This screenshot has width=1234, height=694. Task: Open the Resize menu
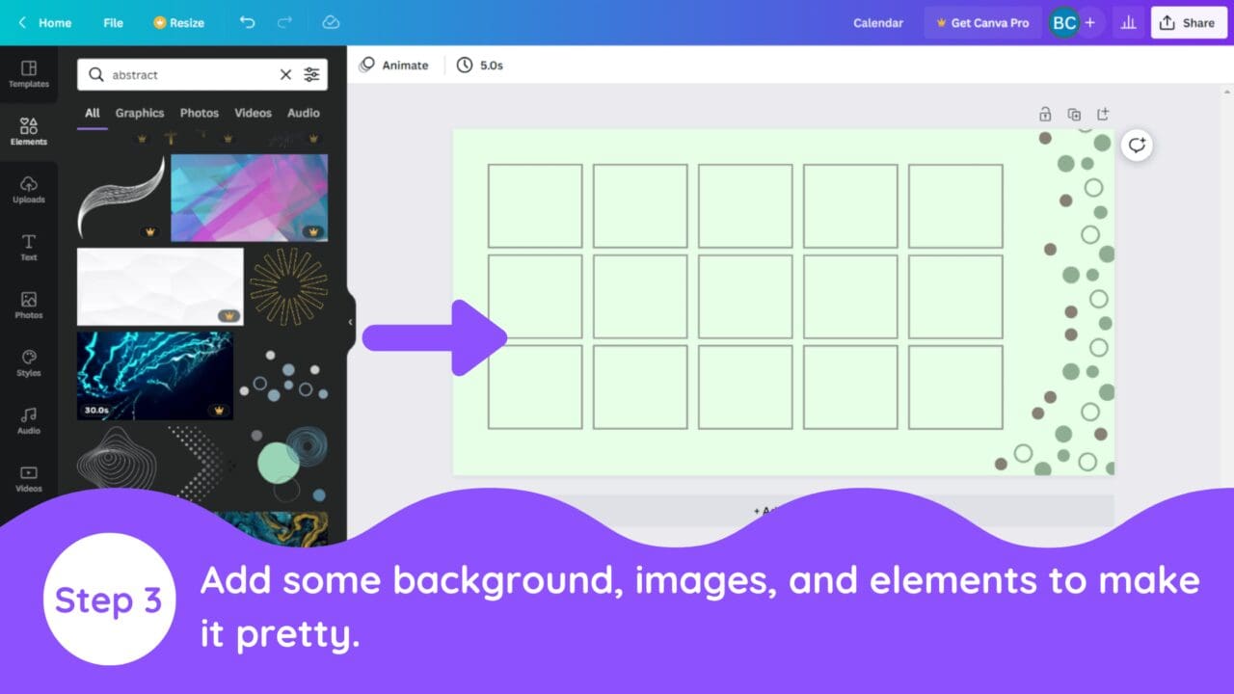[x=178, y=22]
